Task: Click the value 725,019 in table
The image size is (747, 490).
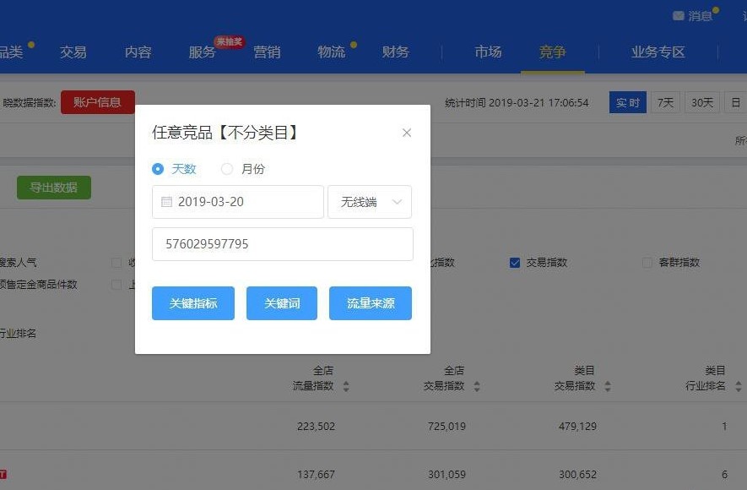Action: [447, 426]
